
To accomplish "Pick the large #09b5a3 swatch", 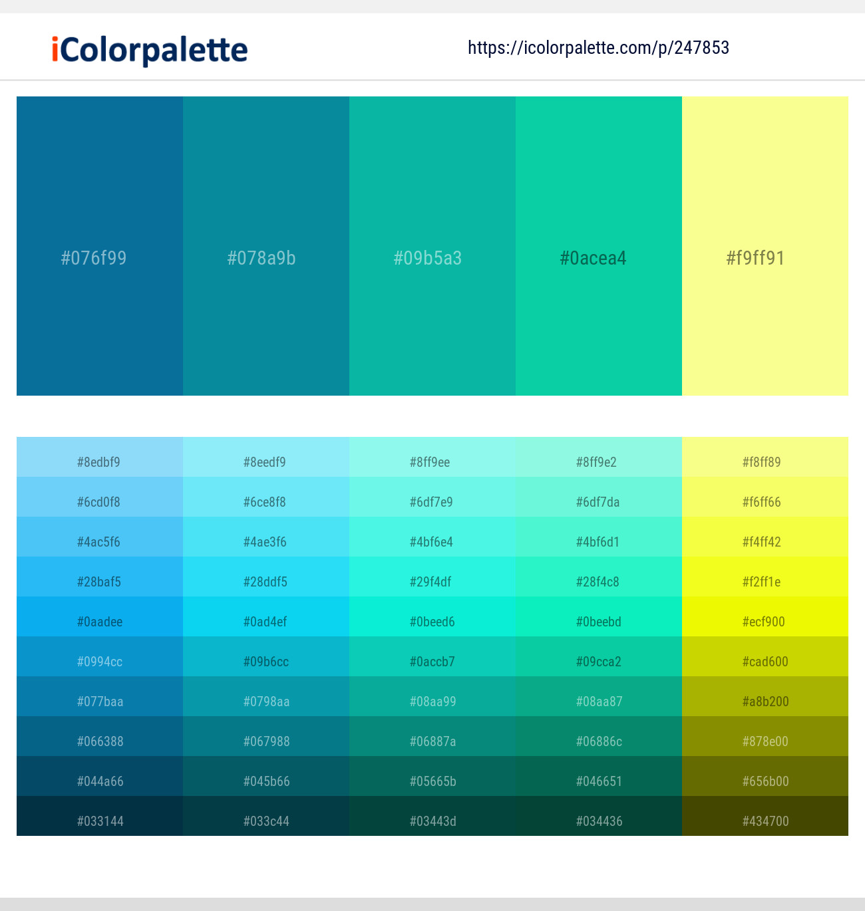I will point(432,246).
